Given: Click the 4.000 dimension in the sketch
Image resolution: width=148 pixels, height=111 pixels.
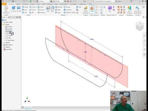Looking at the screenshot, I should [92, 39].
